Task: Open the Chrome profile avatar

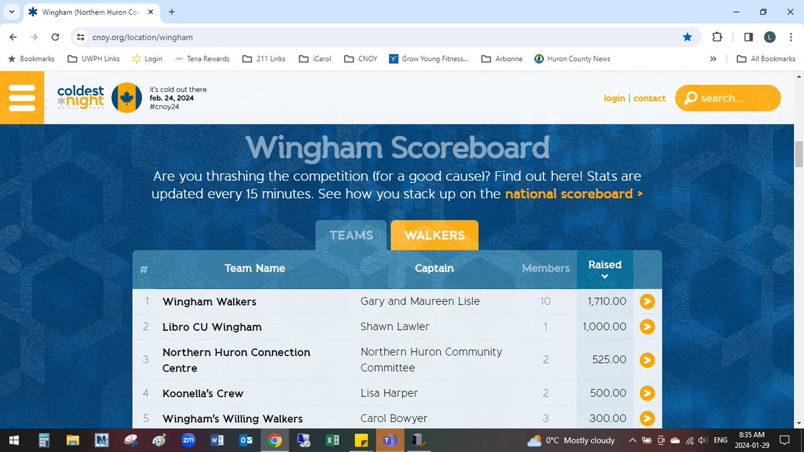Action: tap(770, 37)
